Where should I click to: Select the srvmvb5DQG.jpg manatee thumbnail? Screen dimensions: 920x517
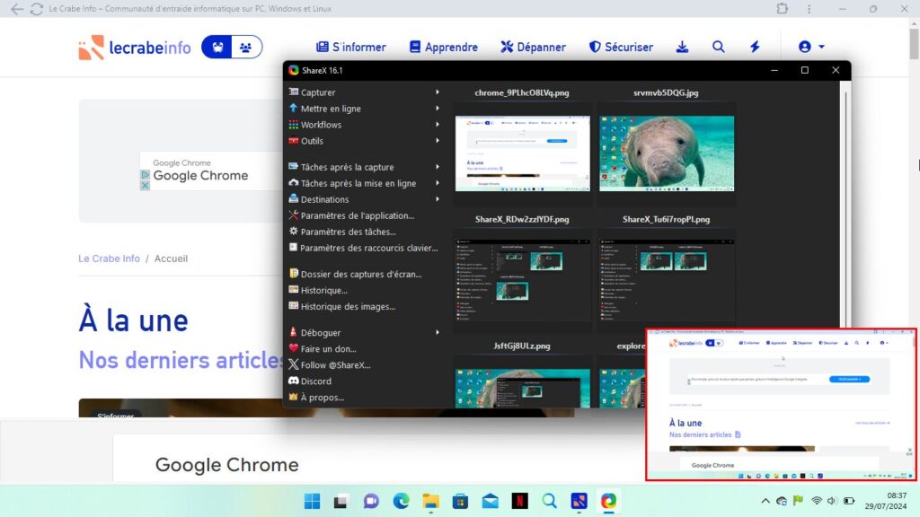pos(667,153)
